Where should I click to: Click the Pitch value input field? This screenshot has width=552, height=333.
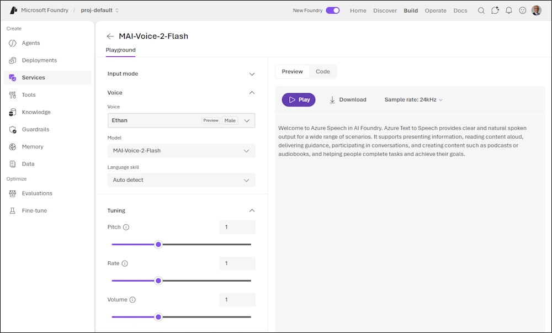237,227
